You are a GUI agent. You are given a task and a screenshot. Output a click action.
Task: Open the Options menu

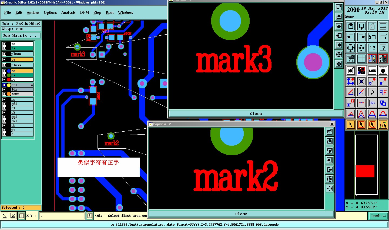50,12
